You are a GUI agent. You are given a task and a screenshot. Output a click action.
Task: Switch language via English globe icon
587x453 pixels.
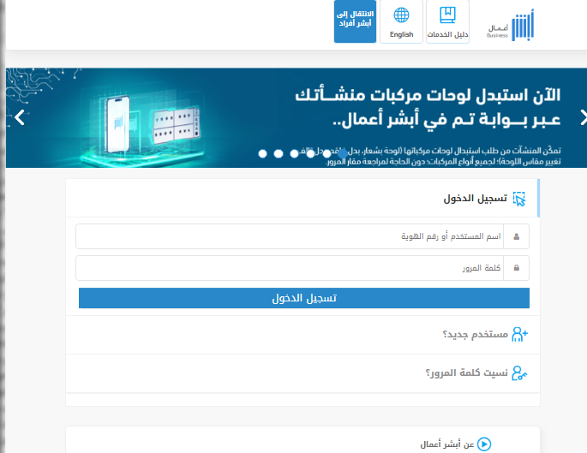(401, 21)
